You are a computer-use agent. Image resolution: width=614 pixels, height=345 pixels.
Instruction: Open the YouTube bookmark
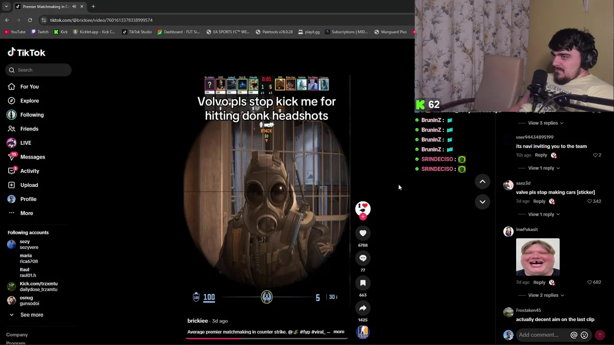tap(15, 32)
